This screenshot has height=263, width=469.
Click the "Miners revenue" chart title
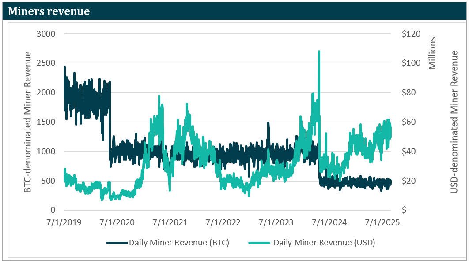click(x=49, y=11)
